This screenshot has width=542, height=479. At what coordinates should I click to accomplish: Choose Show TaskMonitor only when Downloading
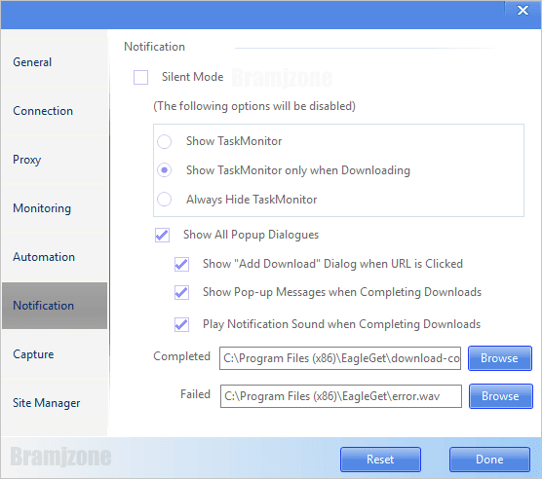coord(164,170)
